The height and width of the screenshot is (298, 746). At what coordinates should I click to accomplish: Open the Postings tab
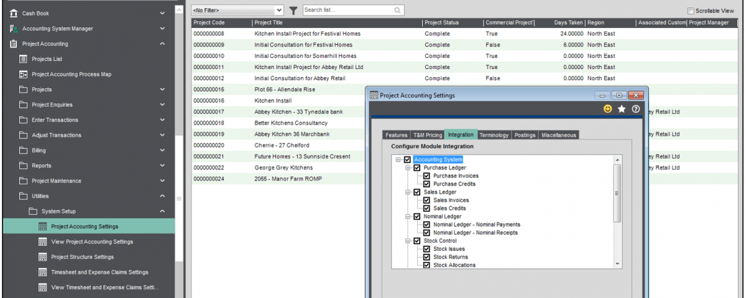[x=525, y=135]
